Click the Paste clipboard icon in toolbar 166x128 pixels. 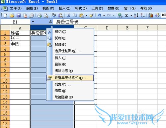[82, 16]
